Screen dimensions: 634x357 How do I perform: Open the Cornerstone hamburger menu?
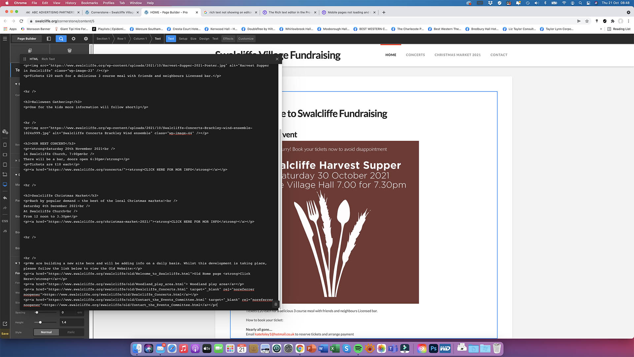point(5,39)
